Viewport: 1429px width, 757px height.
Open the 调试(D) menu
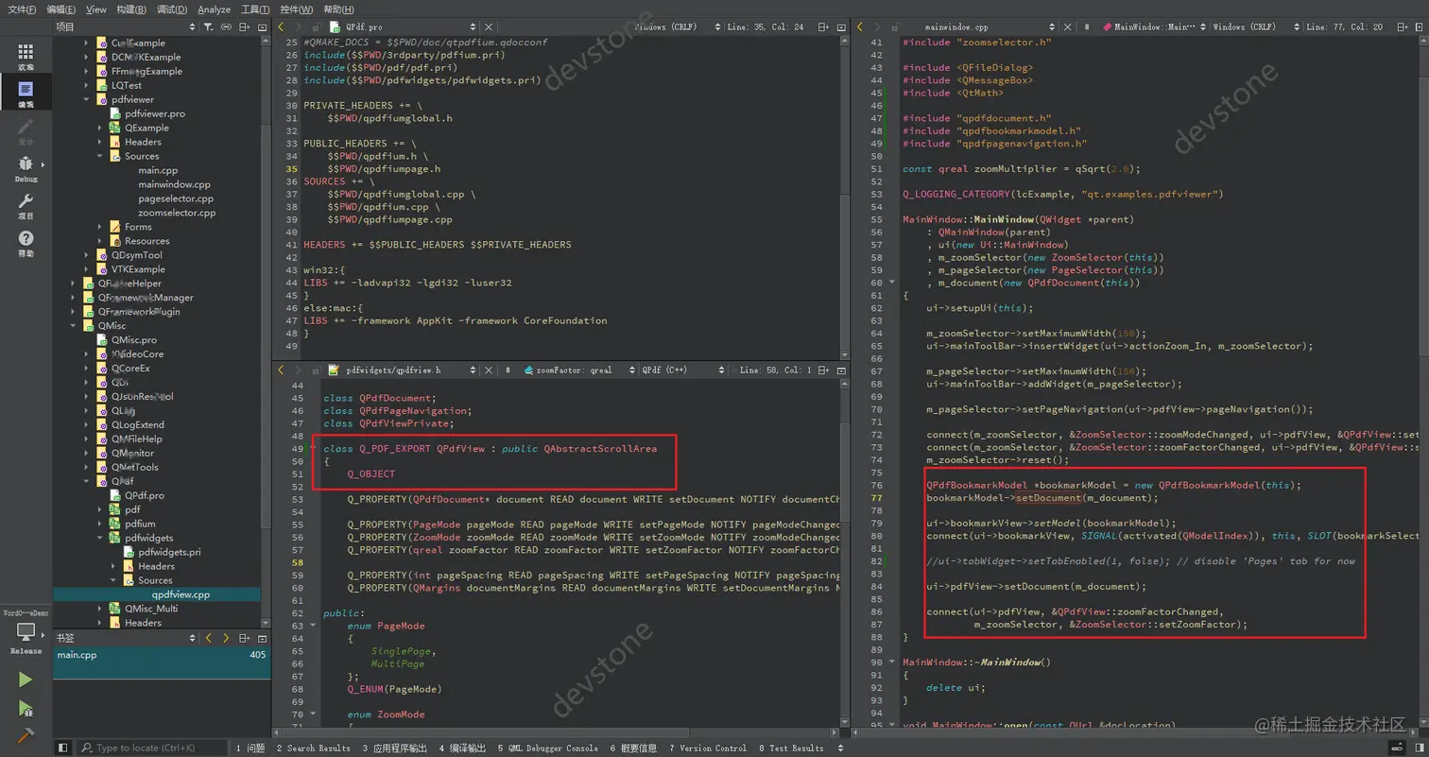point(171,9)
